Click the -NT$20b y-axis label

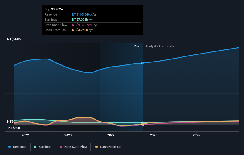click(14, 128)
